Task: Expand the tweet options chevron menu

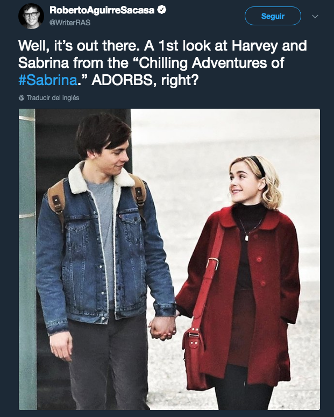Action: 315,17
